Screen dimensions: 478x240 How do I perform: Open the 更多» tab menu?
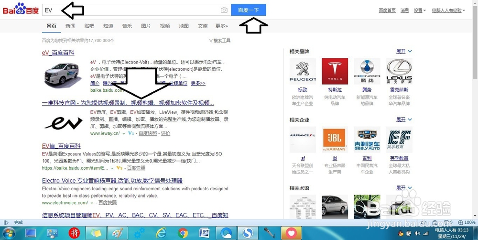(221, 26)
